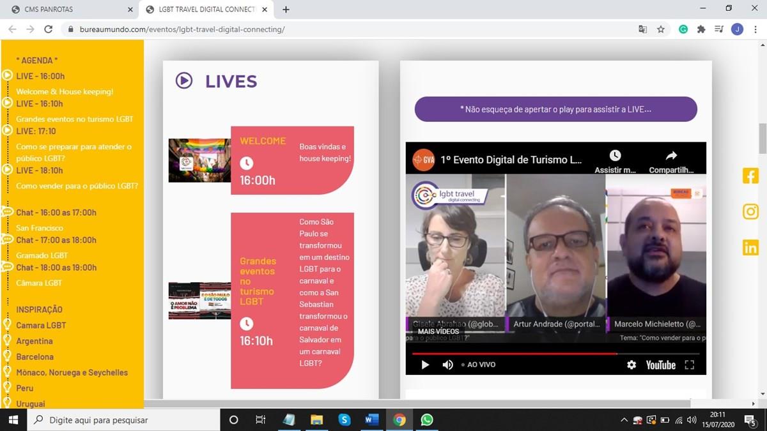Select Barcelona in the sidebar
Screen dimensions: 767x431
35,357
